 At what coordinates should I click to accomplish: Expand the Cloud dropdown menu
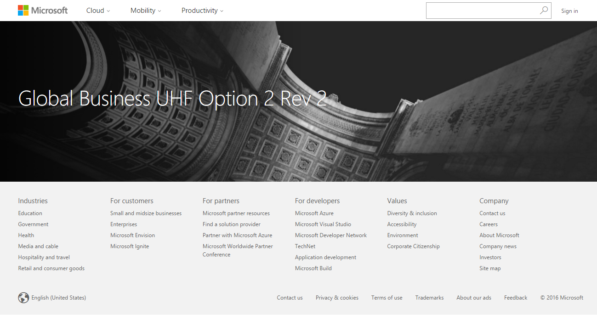98,11
